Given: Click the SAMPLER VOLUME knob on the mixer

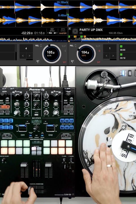Looking at the screenshot, I should point(4,160).
